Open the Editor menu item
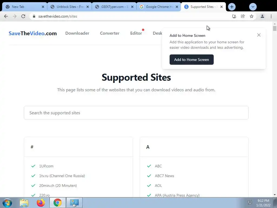 coord(136,33)
